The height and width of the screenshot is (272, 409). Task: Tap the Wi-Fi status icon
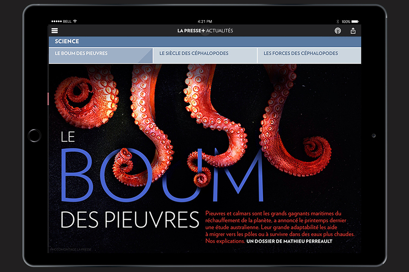point(75,21)
